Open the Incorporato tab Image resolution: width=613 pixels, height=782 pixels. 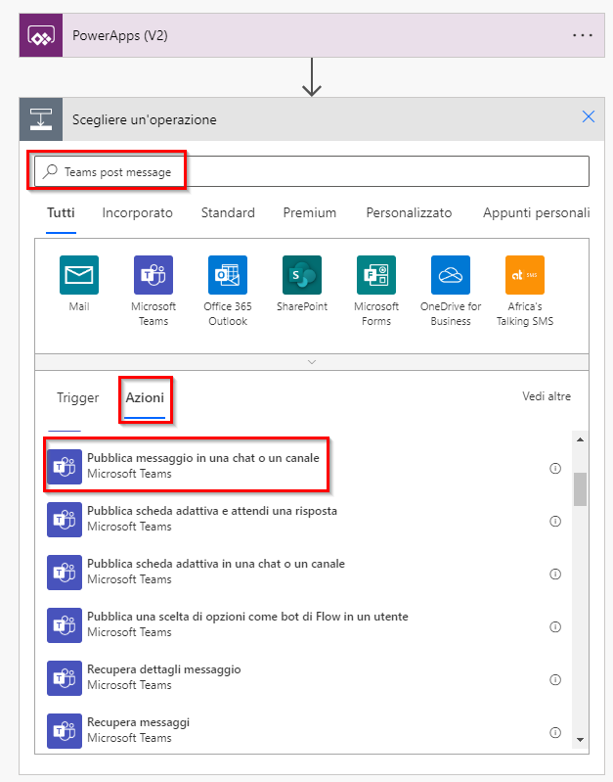pos(137,213)
